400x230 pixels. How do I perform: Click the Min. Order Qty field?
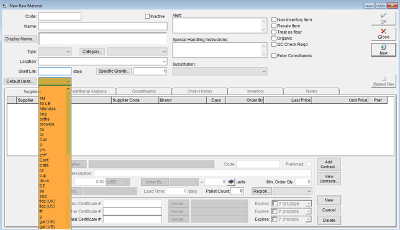pyautogui.click(x=303, y=182)
